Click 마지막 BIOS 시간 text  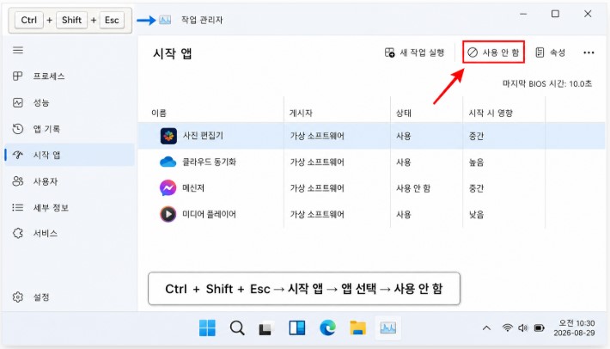point(547,83)
